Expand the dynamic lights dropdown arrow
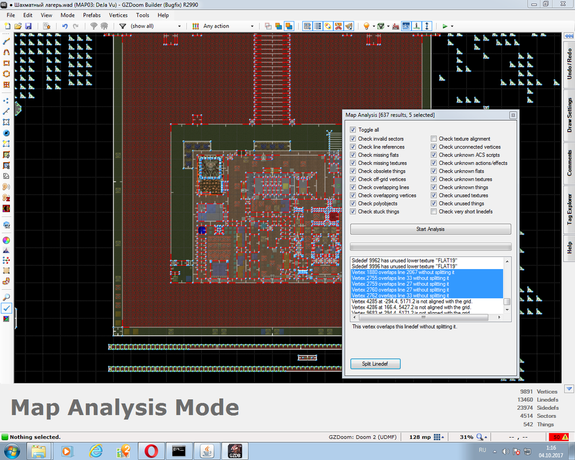This screenshot has width=575, height=460. pos(373,26)
